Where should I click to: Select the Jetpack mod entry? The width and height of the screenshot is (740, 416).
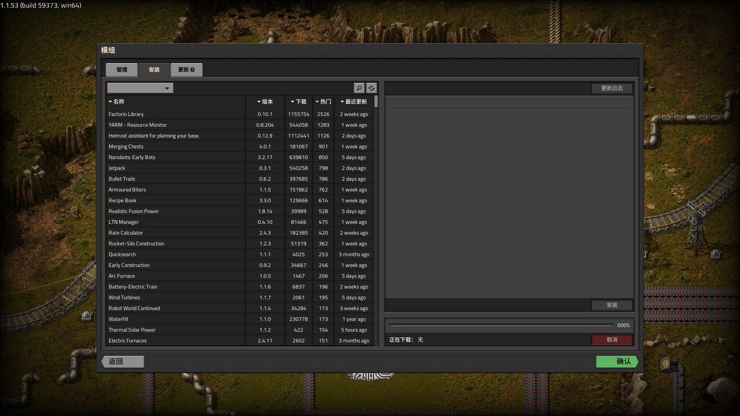click(x=176, y=168)
